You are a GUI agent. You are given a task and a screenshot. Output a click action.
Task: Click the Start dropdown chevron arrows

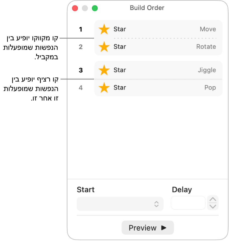pos(156,204)
